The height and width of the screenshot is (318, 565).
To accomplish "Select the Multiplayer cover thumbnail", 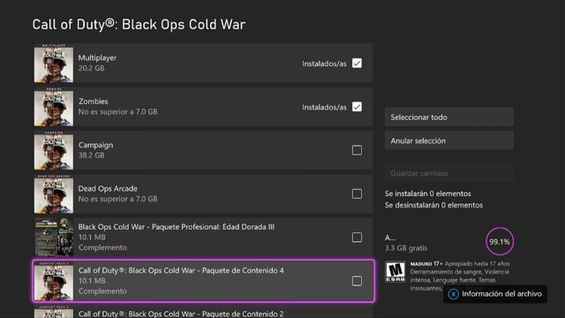I will point(54,64).
